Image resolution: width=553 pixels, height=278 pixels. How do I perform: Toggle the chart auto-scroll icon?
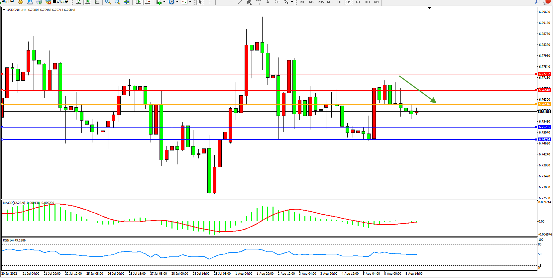click(139, 2)
